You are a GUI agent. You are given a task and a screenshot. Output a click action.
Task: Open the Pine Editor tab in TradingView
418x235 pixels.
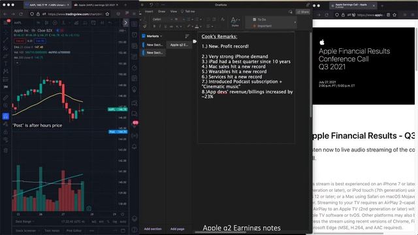click(74, 230)
